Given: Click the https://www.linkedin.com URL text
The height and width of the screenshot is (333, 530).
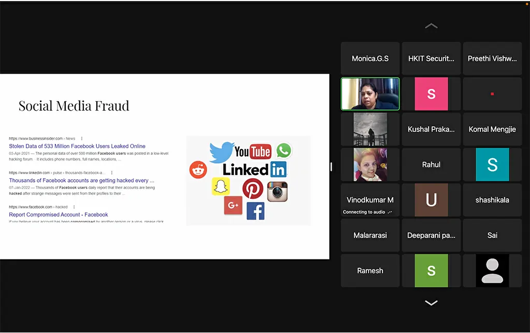Looking at the screenshot, I should (x=30, y=173).
